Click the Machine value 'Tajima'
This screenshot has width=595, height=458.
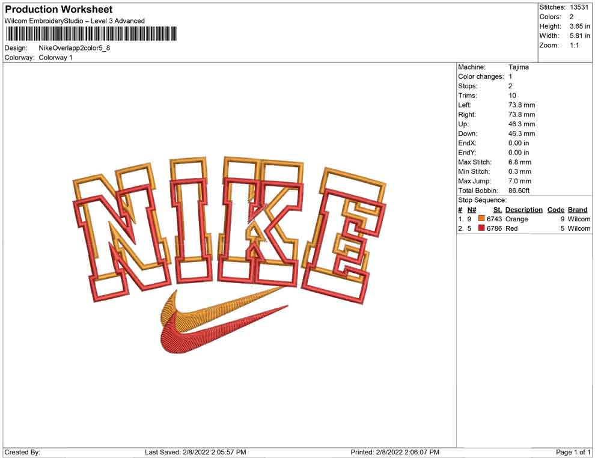pyautogui.click(x=518, y=67)
